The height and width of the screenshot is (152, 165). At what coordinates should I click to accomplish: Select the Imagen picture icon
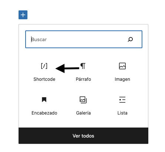(122, 66)
